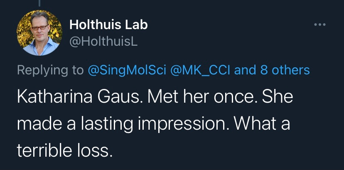
Task: Tap the thread connector line above avatar
Action: pyautogui.click(x=39, y=3)
